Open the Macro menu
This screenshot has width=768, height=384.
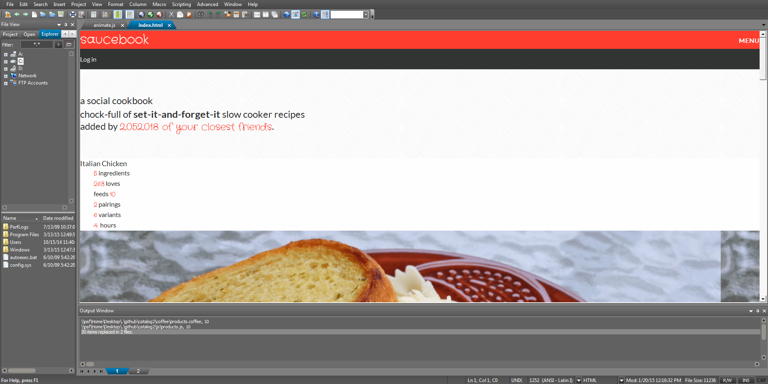point(159,4)
